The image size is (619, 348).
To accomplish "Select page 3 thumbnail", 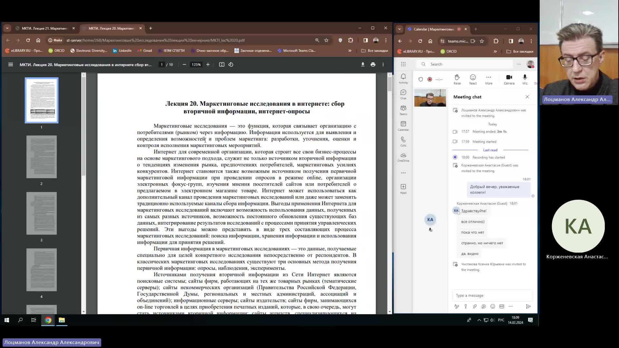I will (x=42, y=213).
